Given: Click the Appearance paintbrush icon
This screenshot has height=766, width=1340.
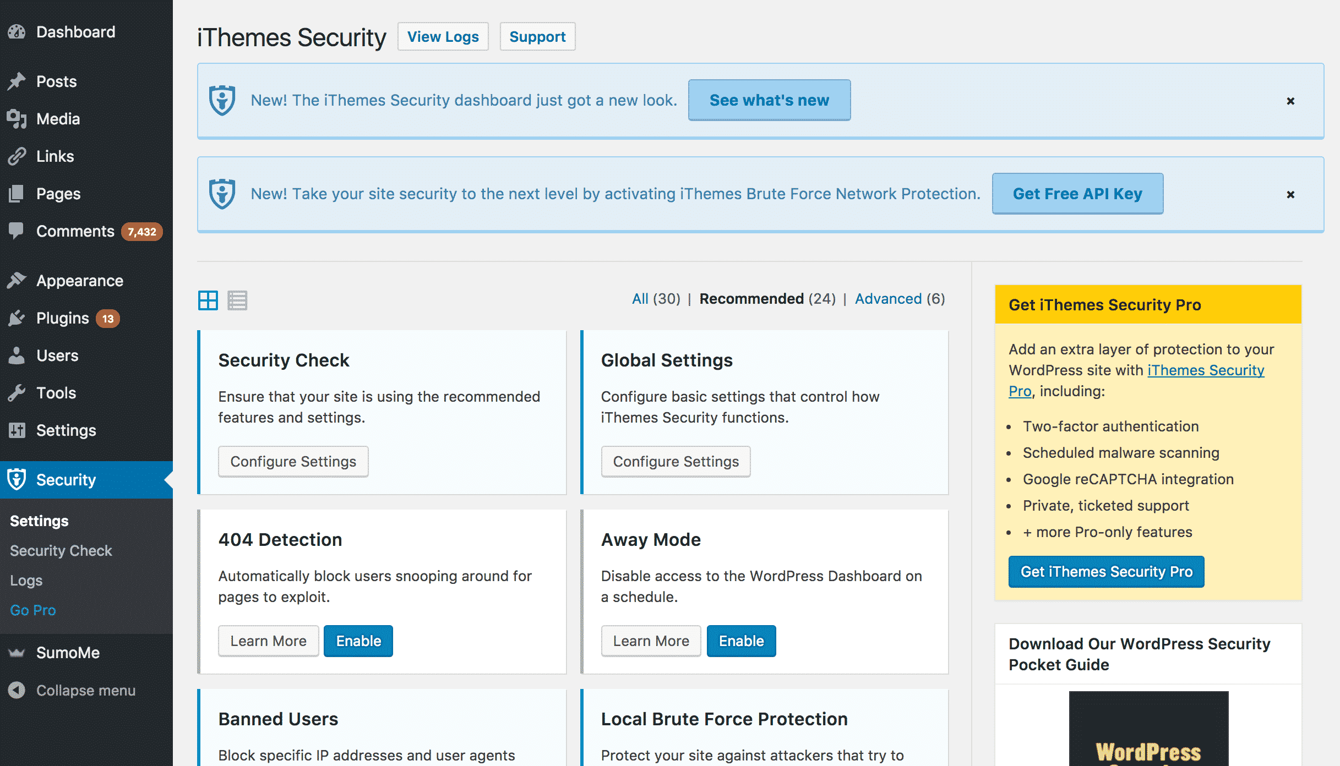Looking at the screenshot, I should point(17,281).
